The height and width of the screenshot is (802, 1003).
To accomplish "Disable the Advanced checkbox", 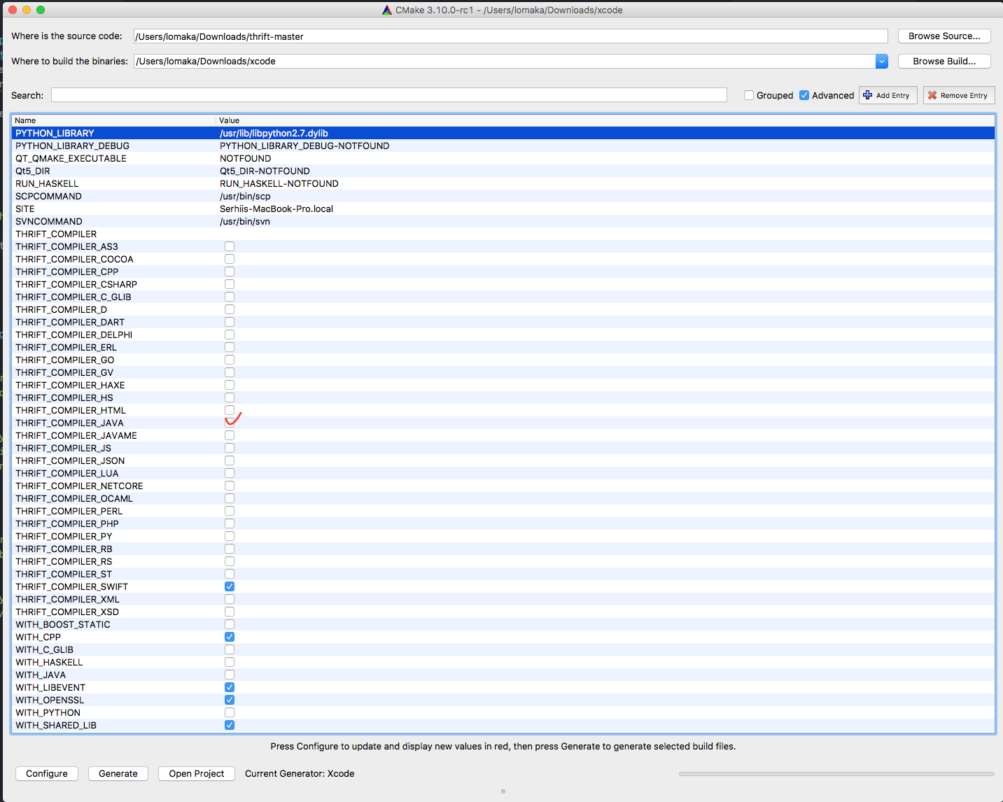I will click(804, 95).
